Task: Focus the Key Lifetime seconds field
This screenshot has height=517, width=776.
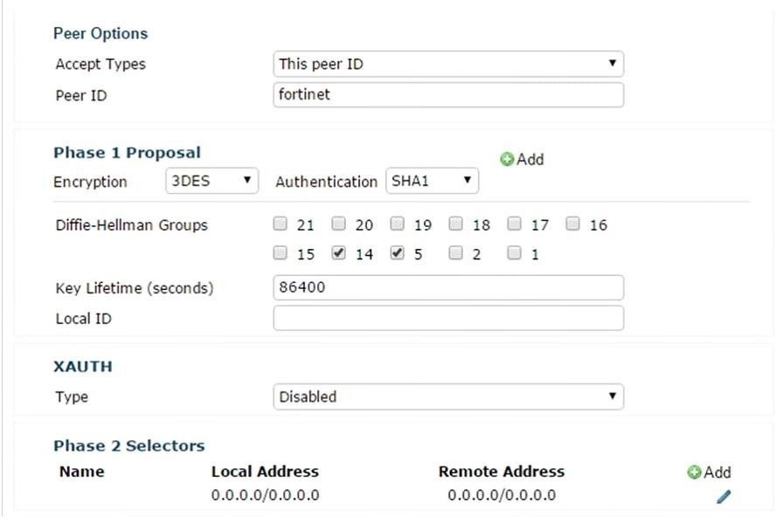Action: pyautogui.click(x=448, y=287)
